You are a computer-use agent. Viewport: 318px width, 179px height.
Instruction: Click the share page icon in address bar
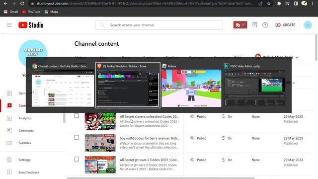pyautogui.click(x=260, y=3)
